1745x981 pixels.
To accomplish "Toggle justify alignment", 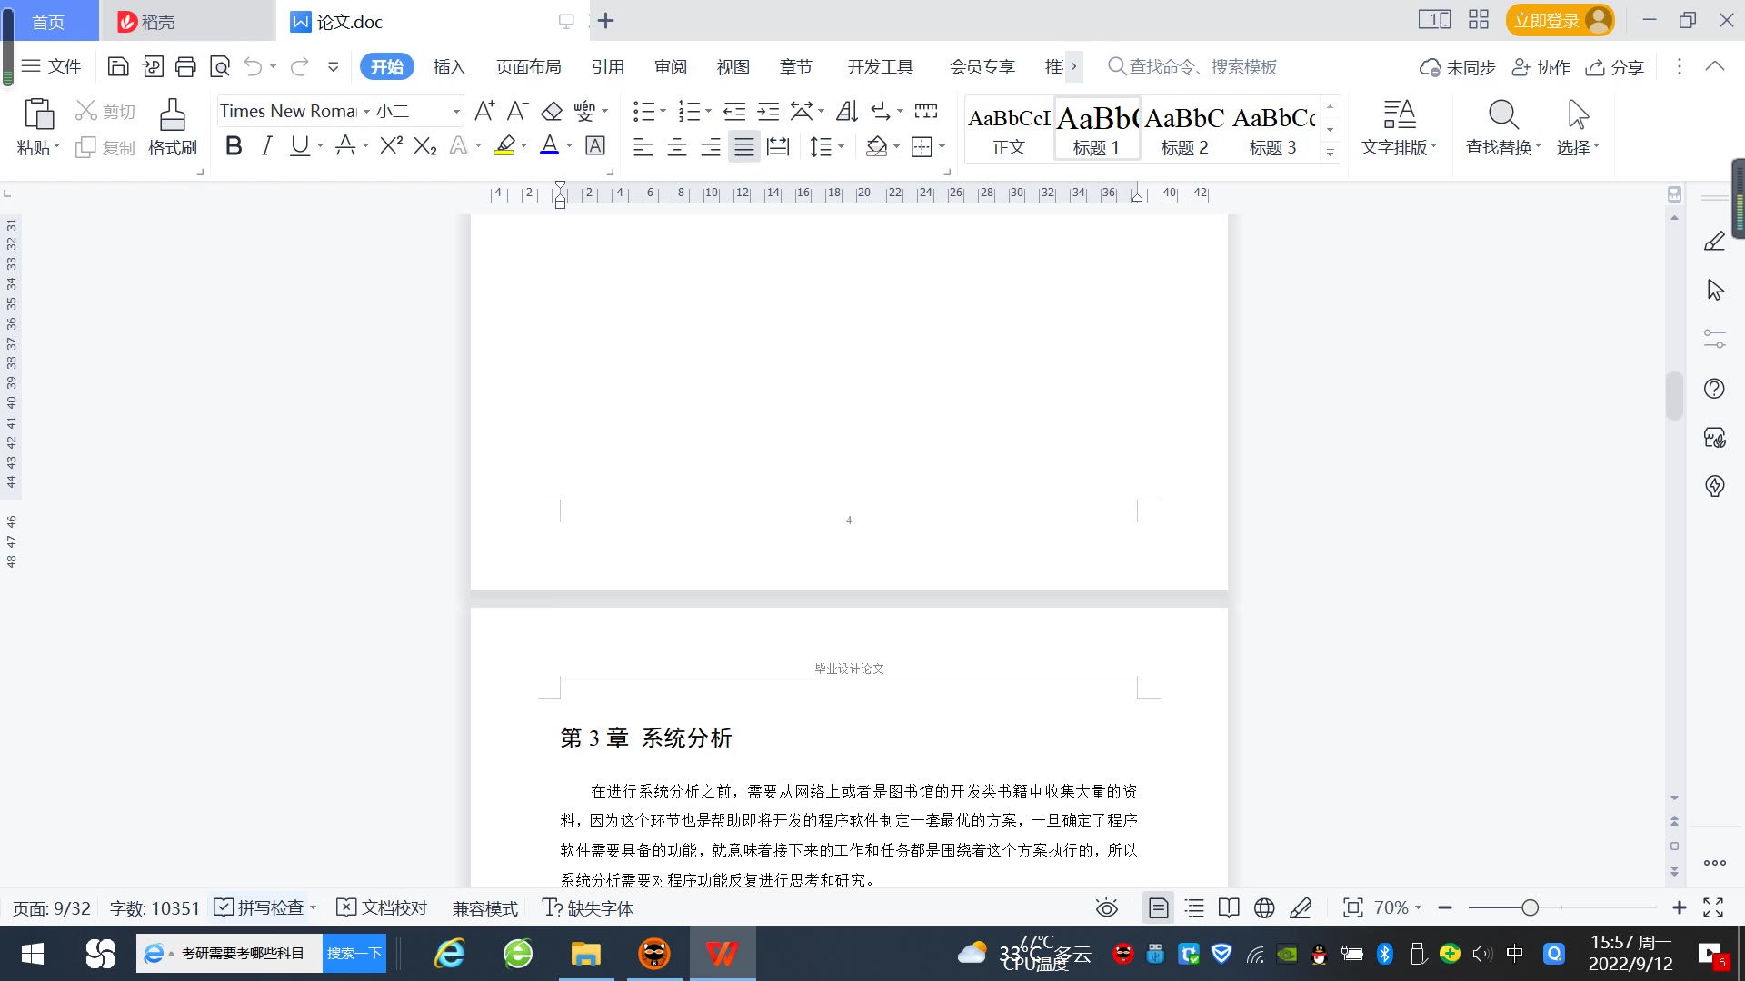I will coord(744,146).
